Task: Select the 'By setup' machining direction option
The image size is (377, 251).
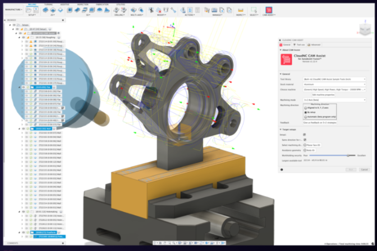Action: pos(306,112)
